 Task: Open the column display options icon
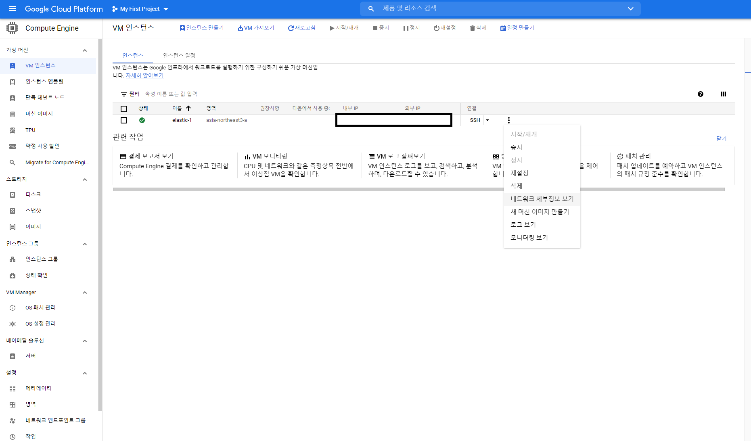(x=724, y=94)
